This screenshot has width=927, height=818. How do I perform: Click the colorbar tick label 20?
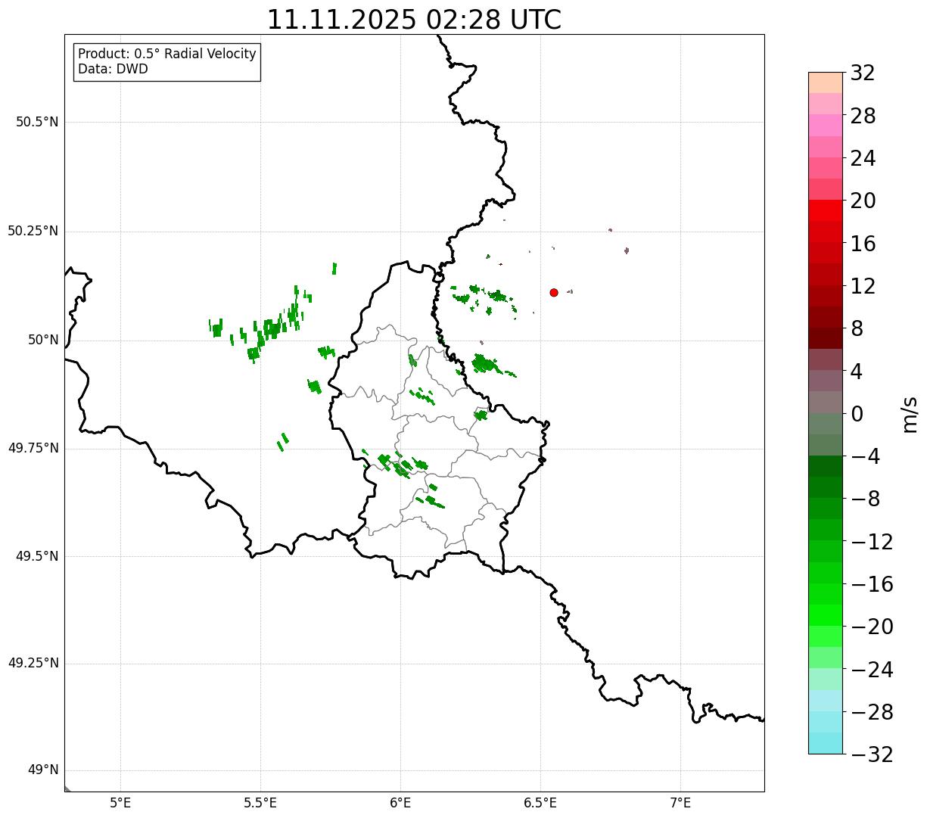coord(863,201)
